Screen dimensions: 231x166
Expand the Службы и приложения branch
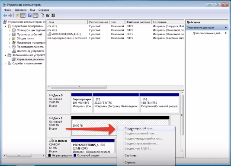coord(6,64)
